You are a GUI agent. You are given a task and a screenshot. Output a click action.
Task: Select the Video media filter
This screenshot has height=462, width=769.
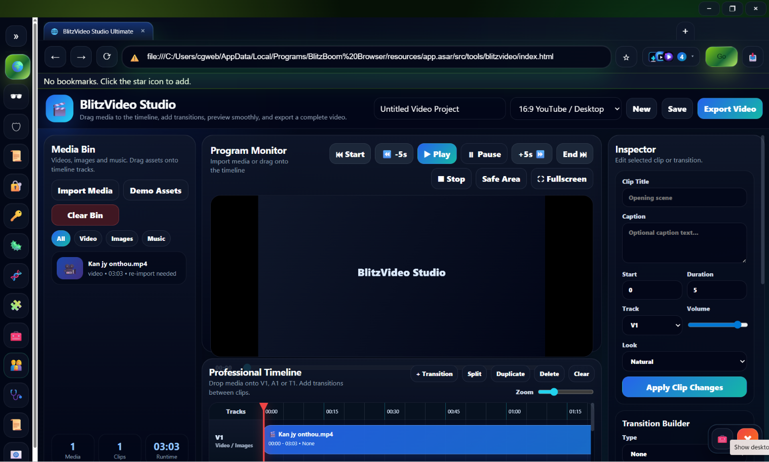click(x=88, y=238)
